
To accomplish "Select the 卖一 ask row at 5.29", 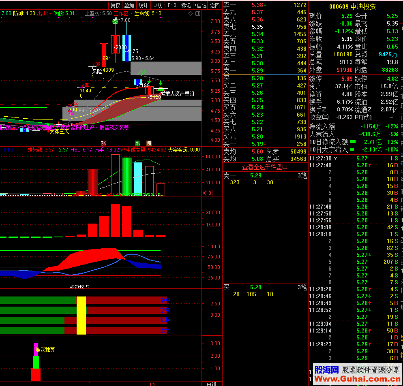I will point(265,70).
